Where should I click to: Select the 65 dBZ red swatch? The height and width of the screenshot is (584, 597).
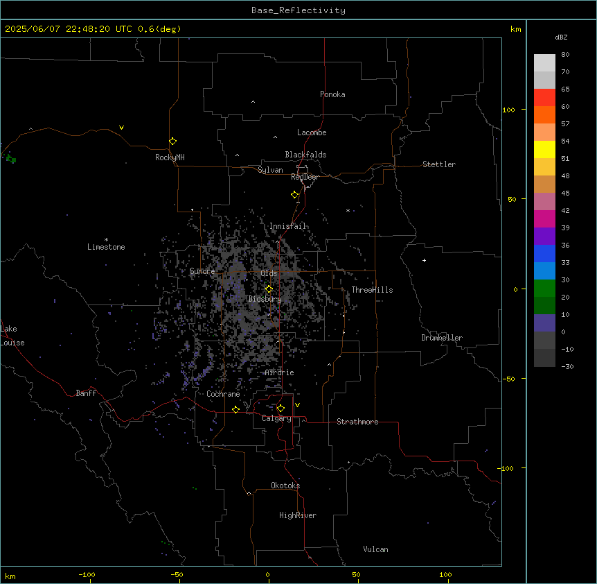(x=544, y=97)
